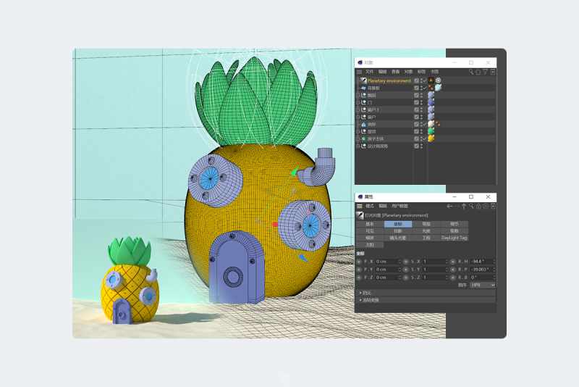Image resolution: width=579 pixels, height=387 pixels.
Task: Expand the 窗户.1 object in the tree
Action: coord(358,109)
